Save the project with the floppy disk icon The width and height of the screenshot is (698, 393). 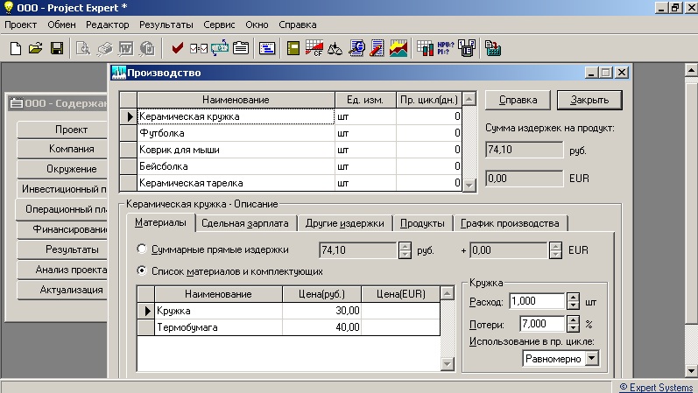[x=55, y=48]
